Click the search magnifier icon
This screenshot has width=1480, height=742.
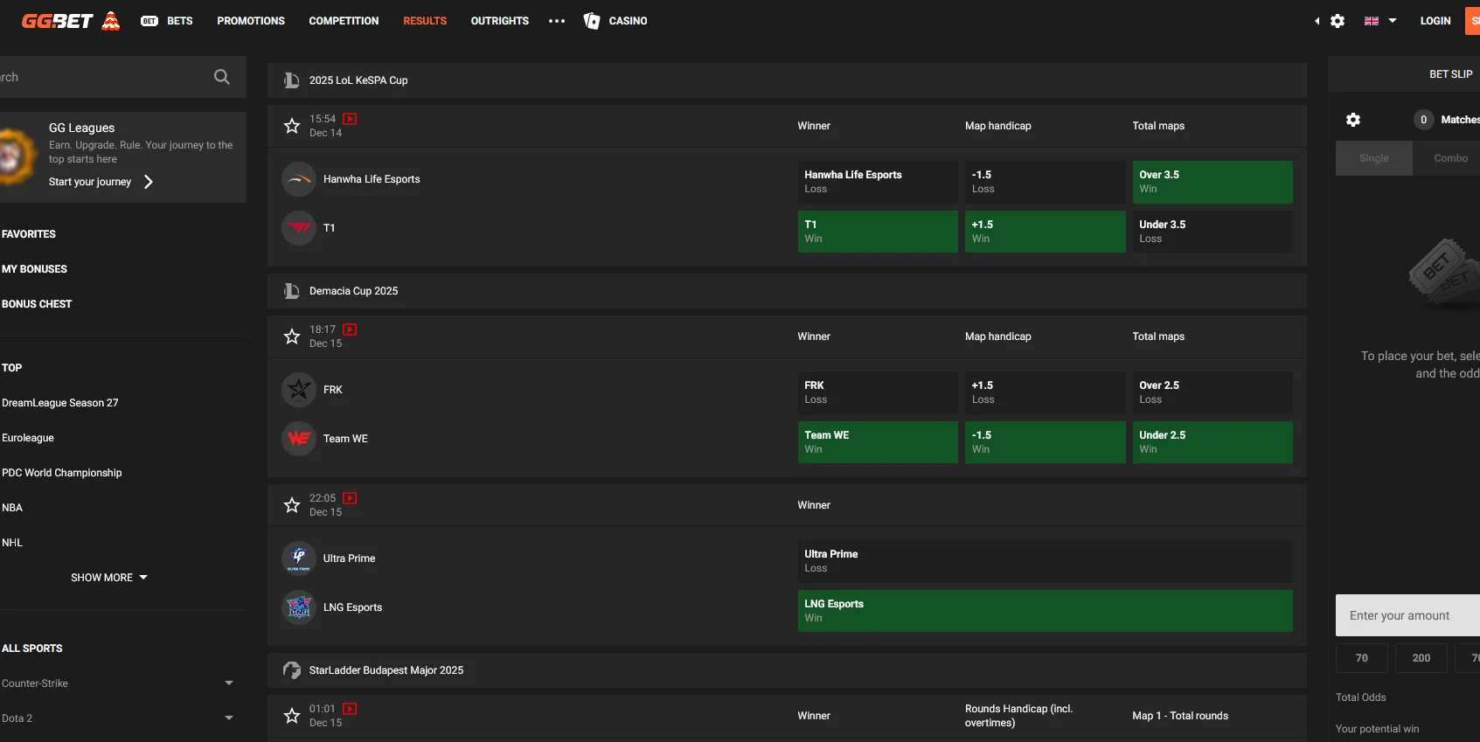(222, 77)
